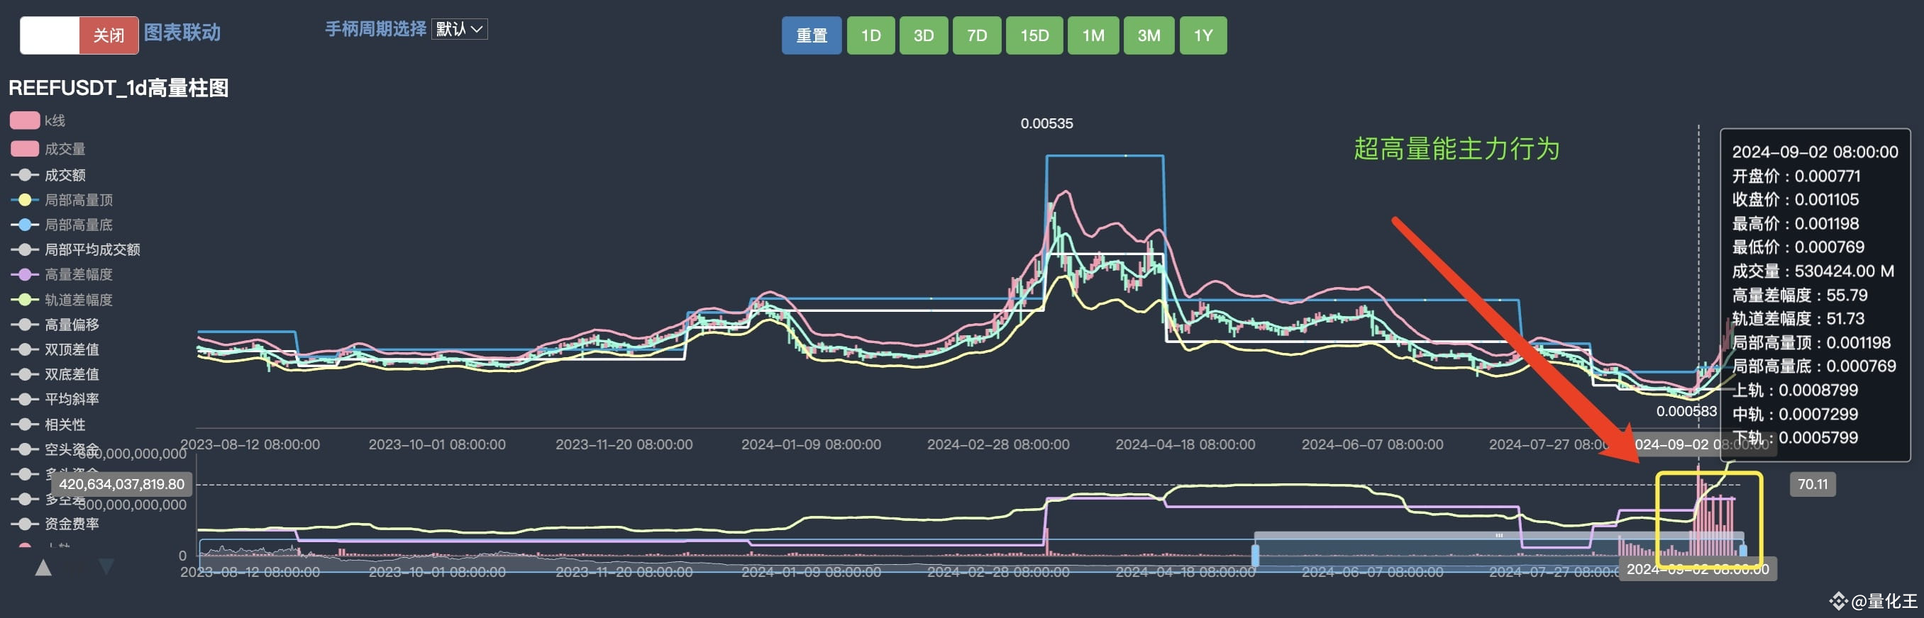Click the tooltip date 2024-09-02 08:00:00

tap(1815, 152)
